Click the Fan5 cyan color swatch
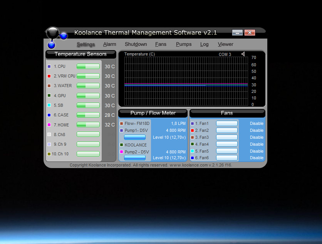The image size is (322, 244). [x=193, y=151]
